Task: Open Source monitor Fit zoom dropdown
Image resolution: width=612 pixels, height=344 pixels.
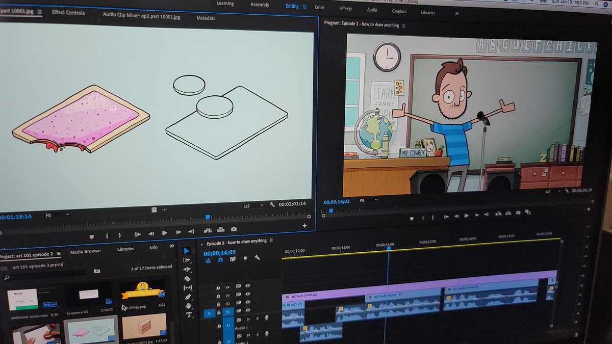Action: tap(58, 215)
